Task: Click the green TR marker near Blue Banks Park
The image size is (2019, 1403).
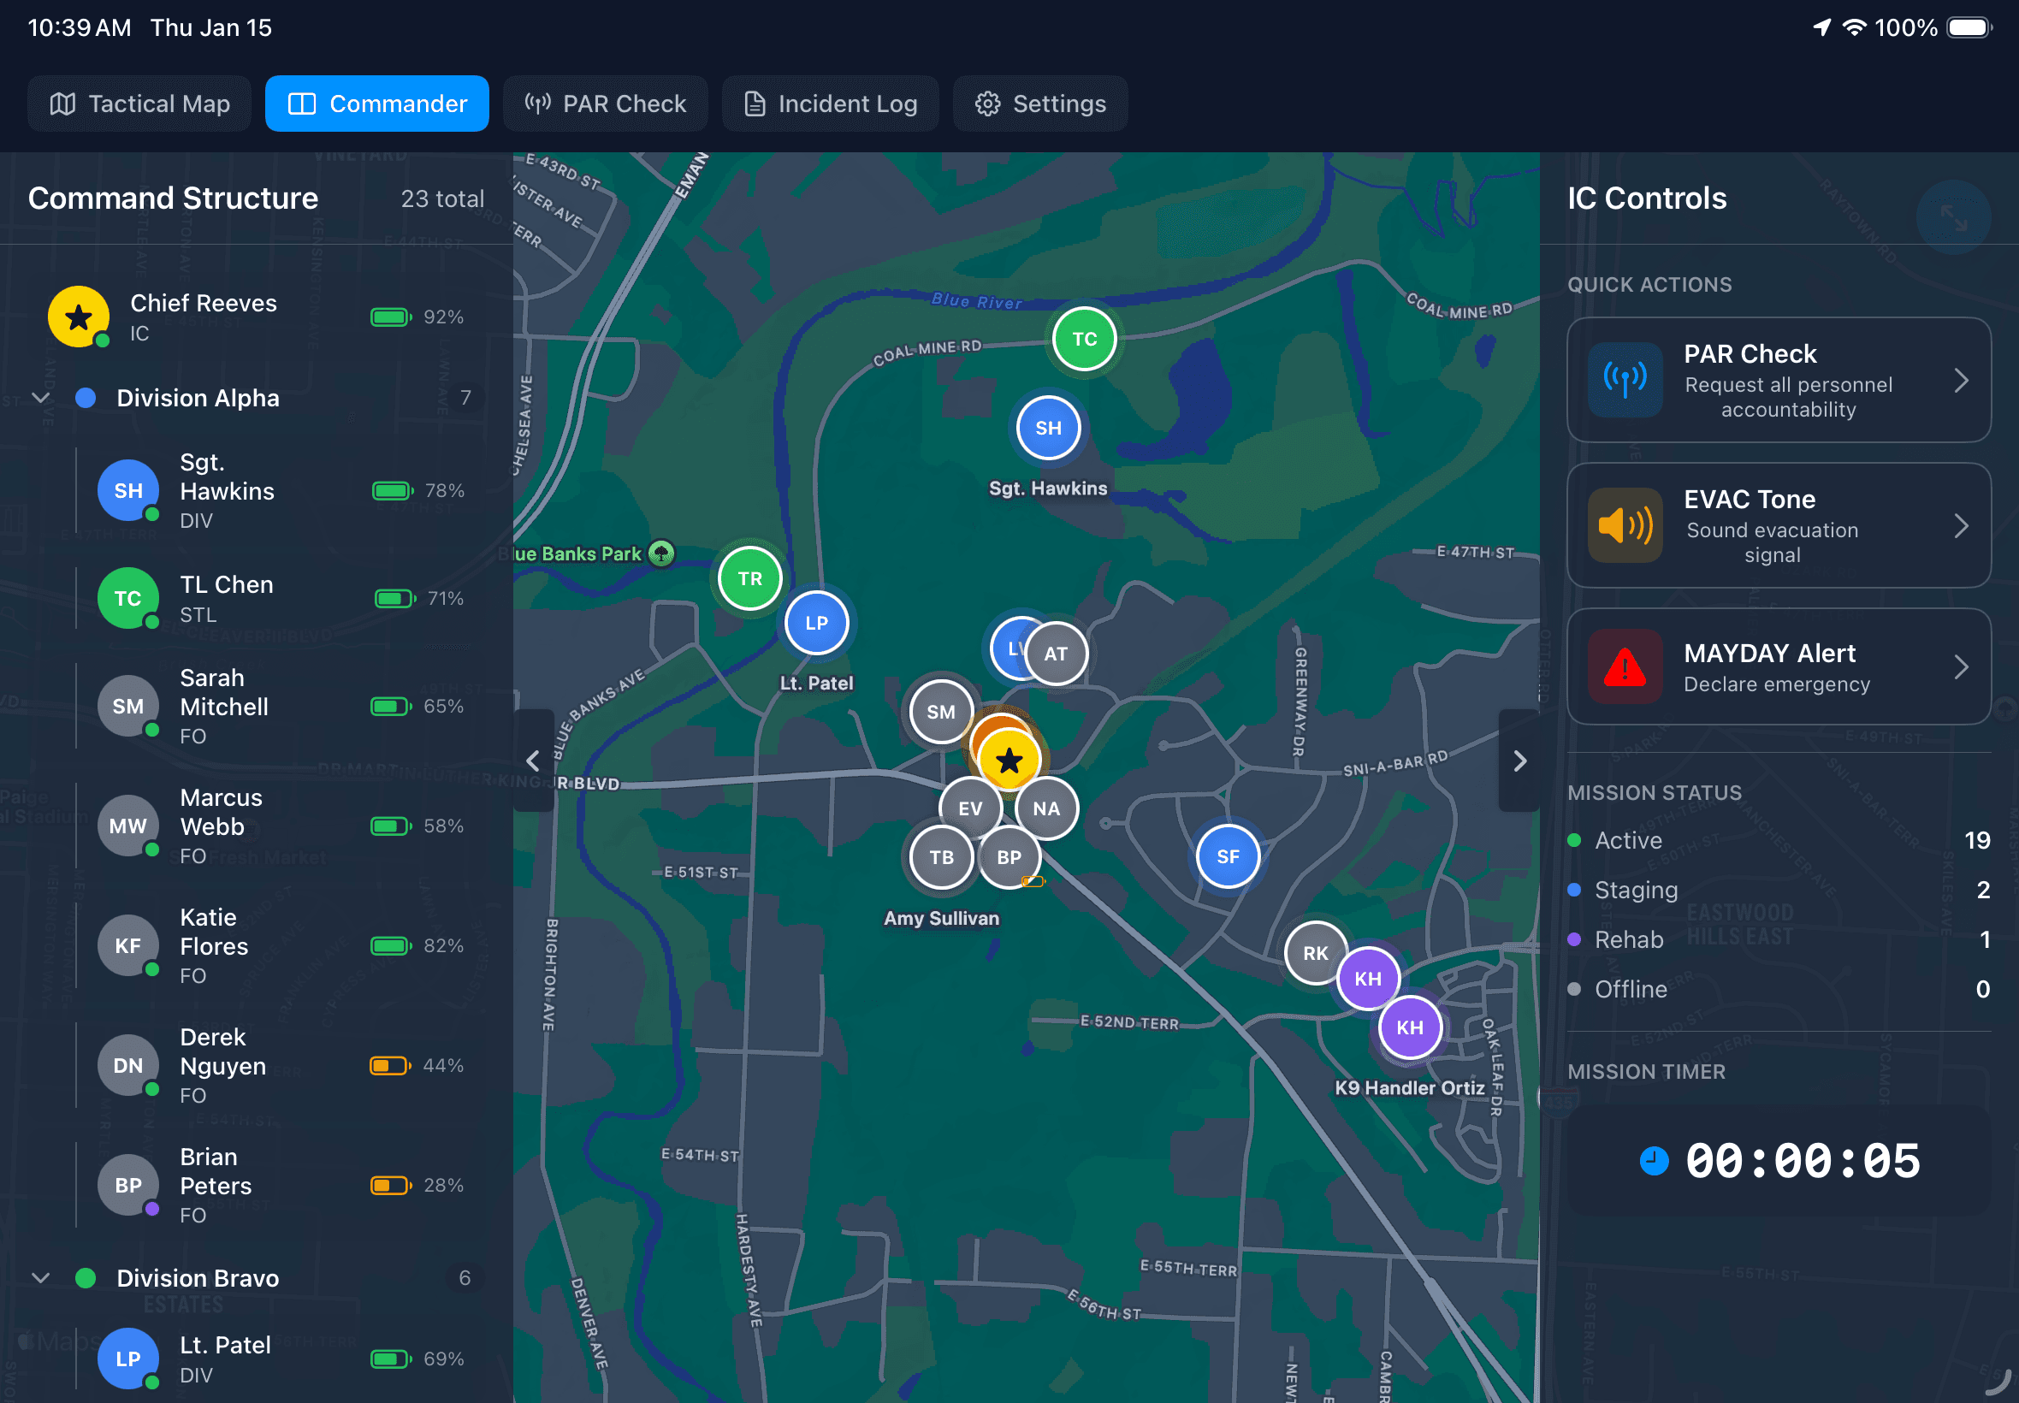Action: [748, 578]
